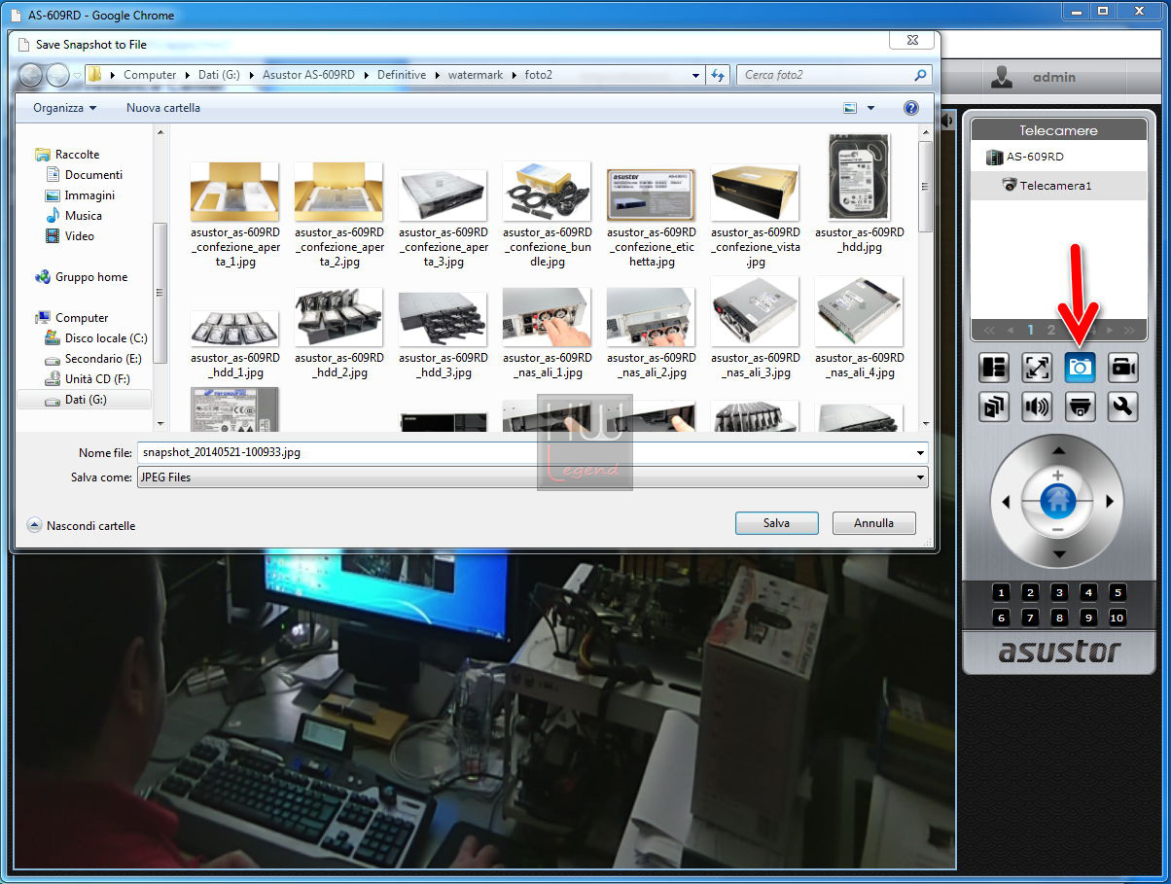Open the playback icon in camera panel
Viewport: 1171px width, 884px height.
(x=994, y=407)
